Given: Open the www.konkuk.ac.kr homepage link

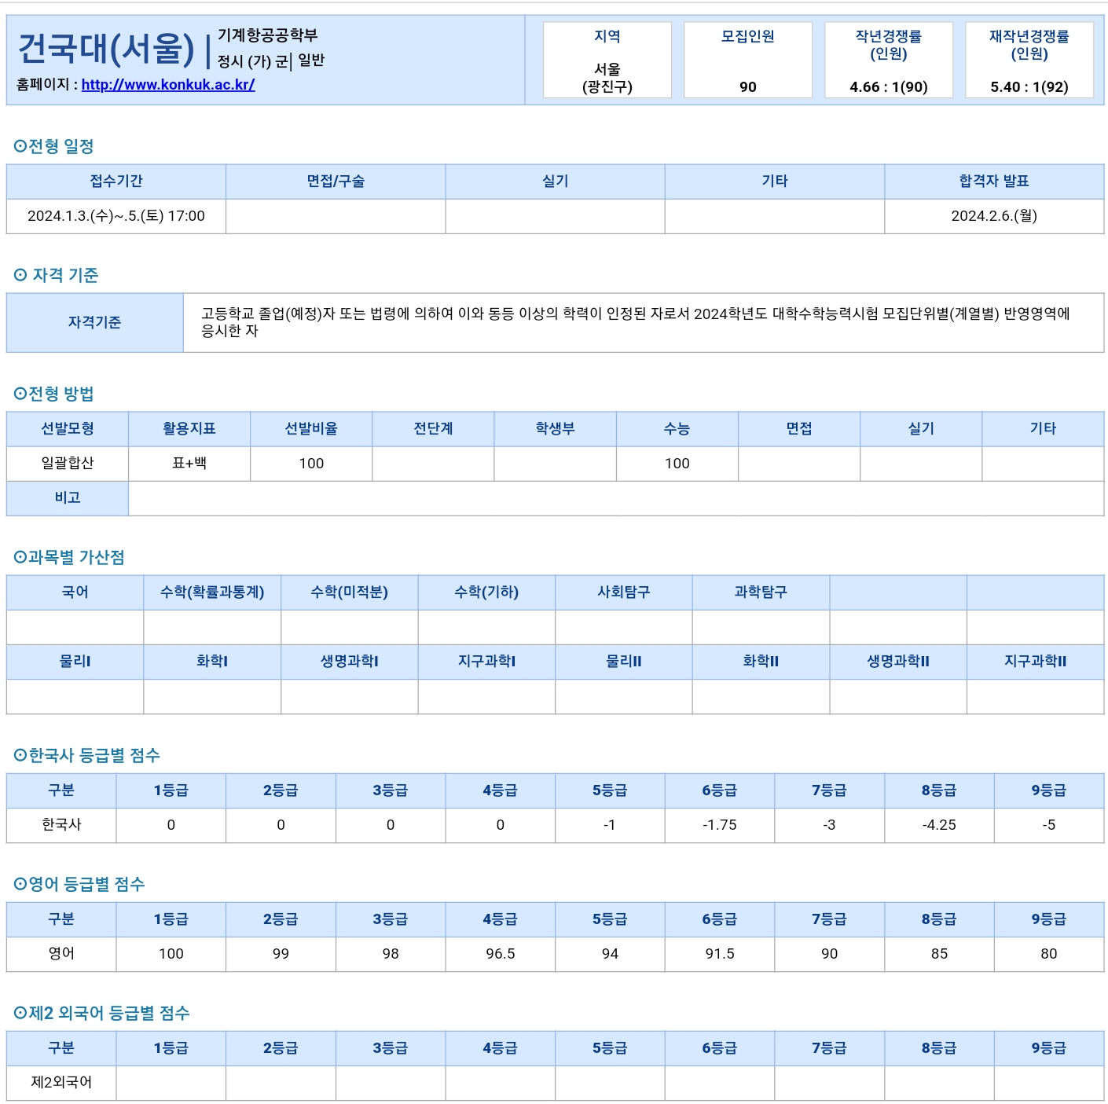Looking at the screenshot, I should [x=168, y=85].
